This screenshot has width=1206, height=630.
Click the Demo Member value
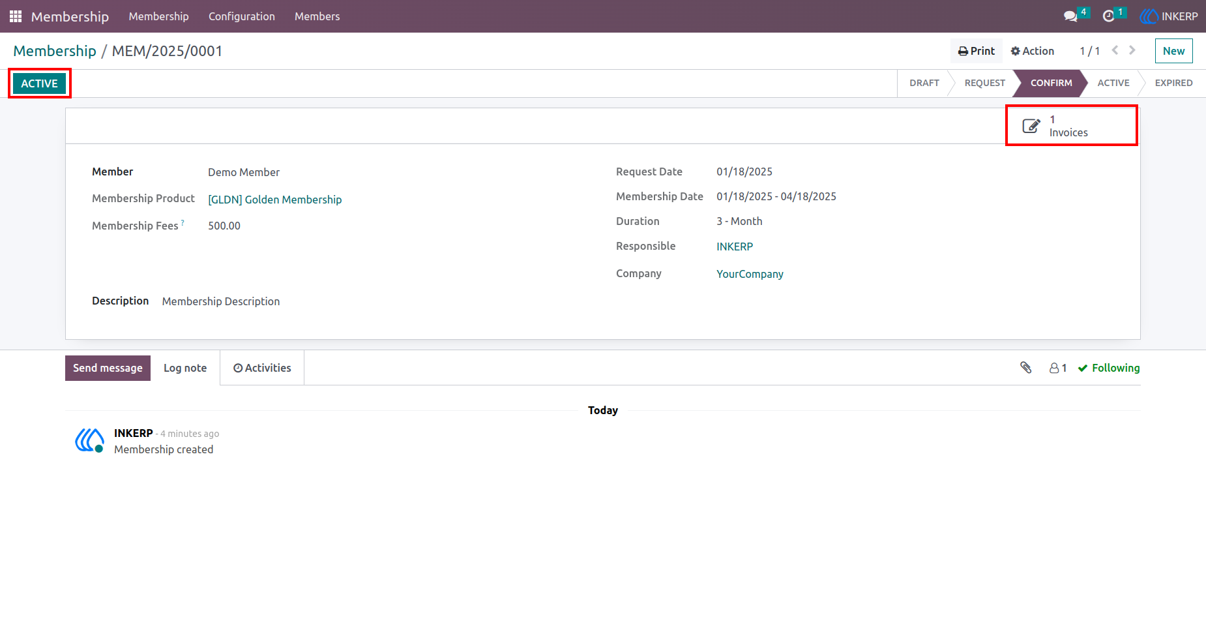click(x=244, y=172)
